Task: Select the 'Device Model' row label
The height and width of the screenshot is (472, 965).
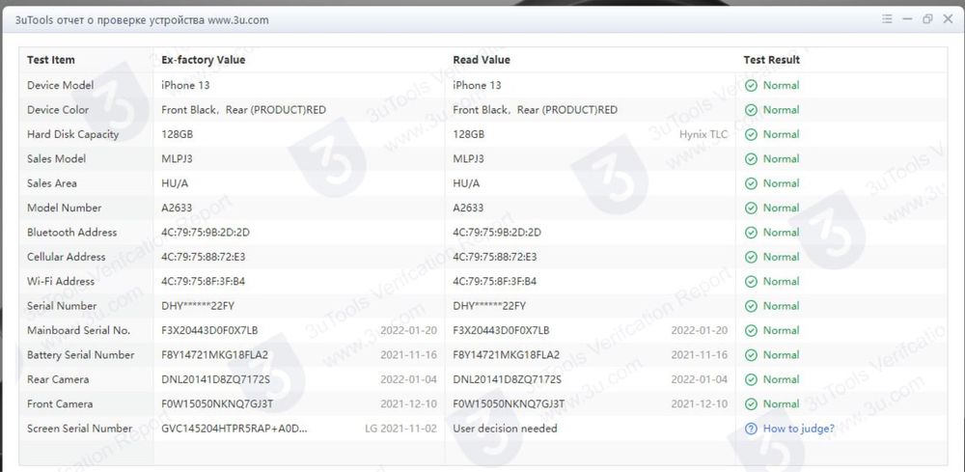Action: [60, 85]
